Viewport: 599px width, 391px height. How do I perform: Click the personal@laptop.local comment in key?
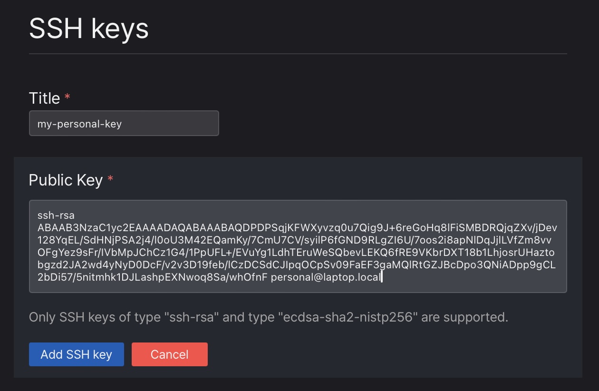click(x=326, y=277)
